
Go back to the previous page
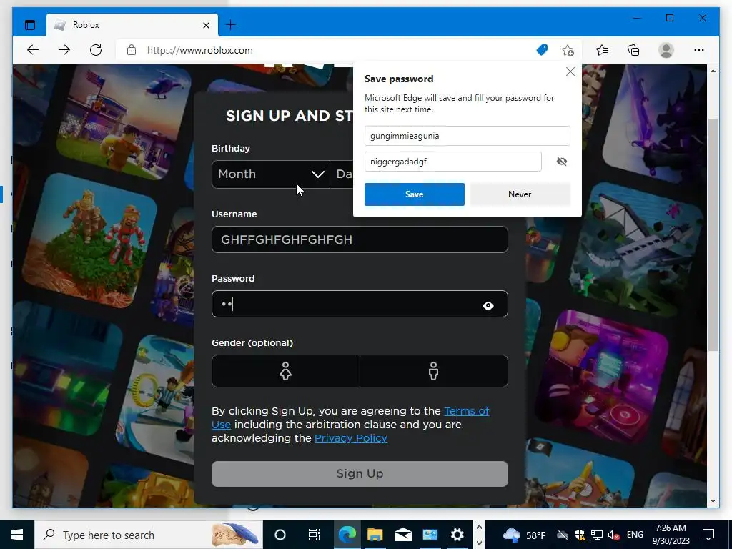pyautogui.click(x=33, y=50)
